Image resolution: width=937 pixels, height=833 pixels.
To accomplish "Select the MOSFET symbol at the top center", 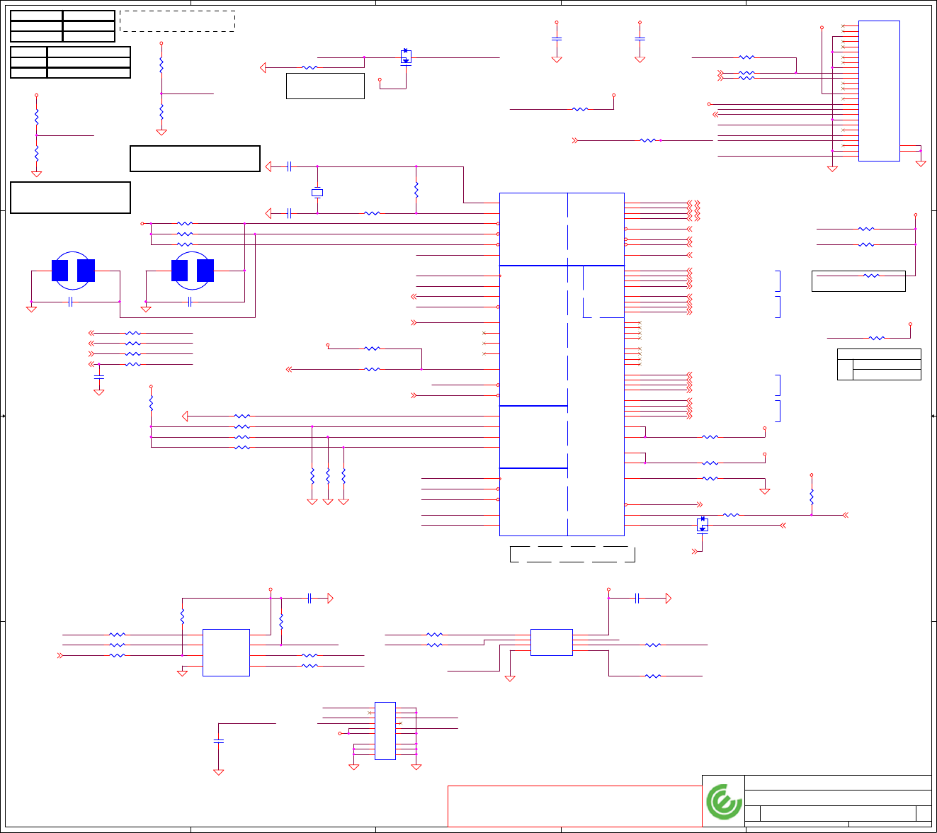I will coord(406,57).
